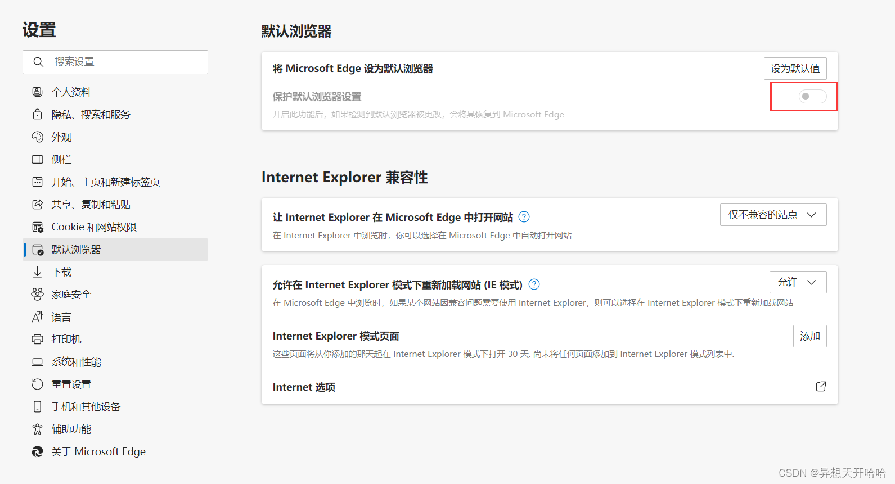Open 开始、主页和新建标签页 settings

[x=115, y=182]
